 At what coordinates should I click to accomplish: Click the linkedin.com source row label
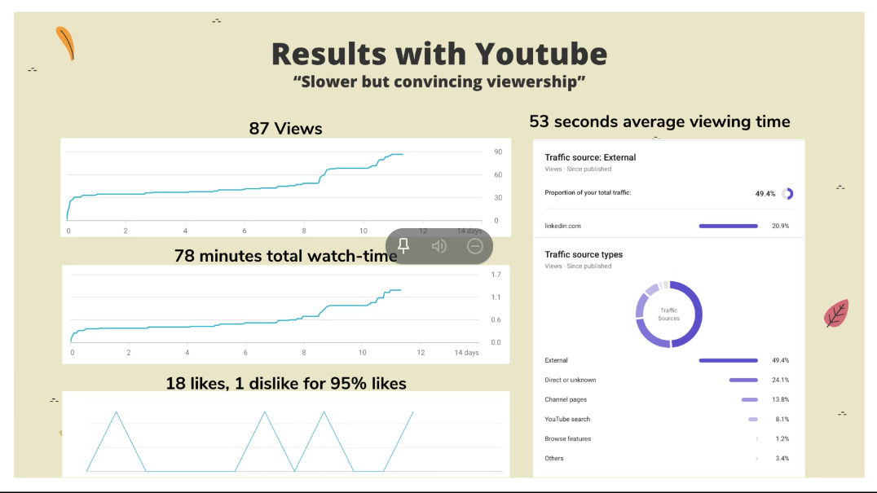click(x=562, y=226)
